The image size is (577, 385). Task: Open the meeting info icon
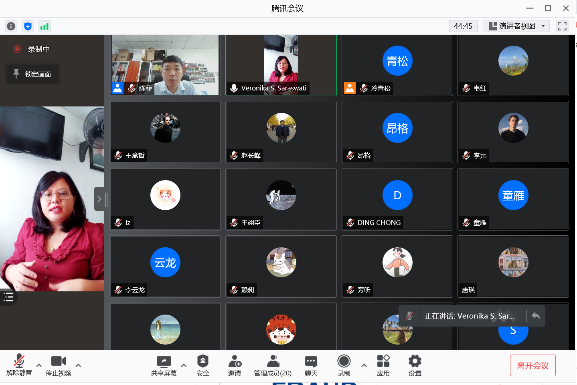click(x=11, y=26)
